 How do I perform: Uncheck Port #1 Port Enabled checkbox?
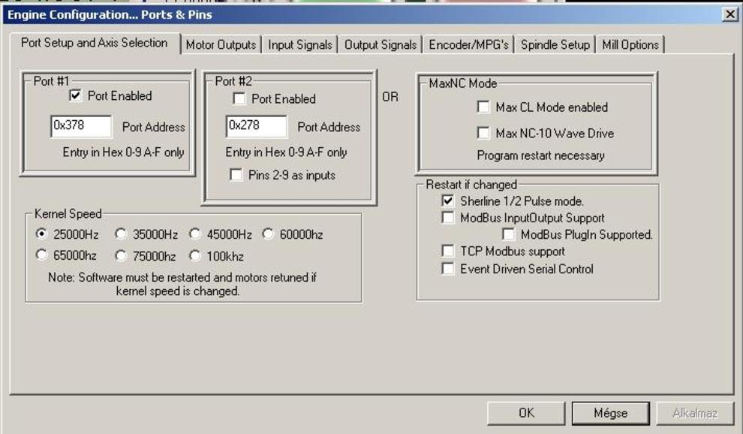pos(75,96)
